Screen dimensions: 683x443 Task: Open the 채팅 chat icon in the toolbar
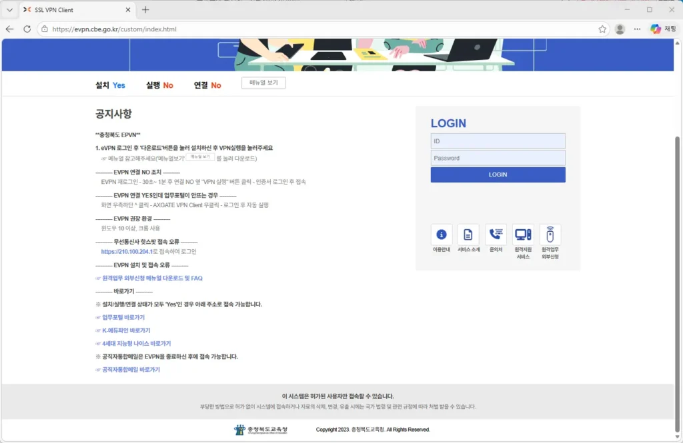(656, 29)
